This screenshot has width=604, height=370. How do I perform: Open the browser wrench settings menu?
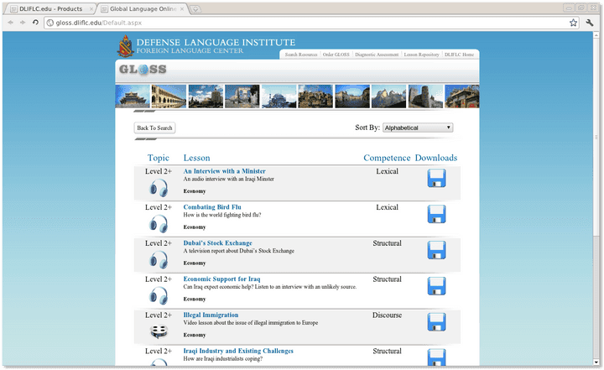tap(590, 23)
